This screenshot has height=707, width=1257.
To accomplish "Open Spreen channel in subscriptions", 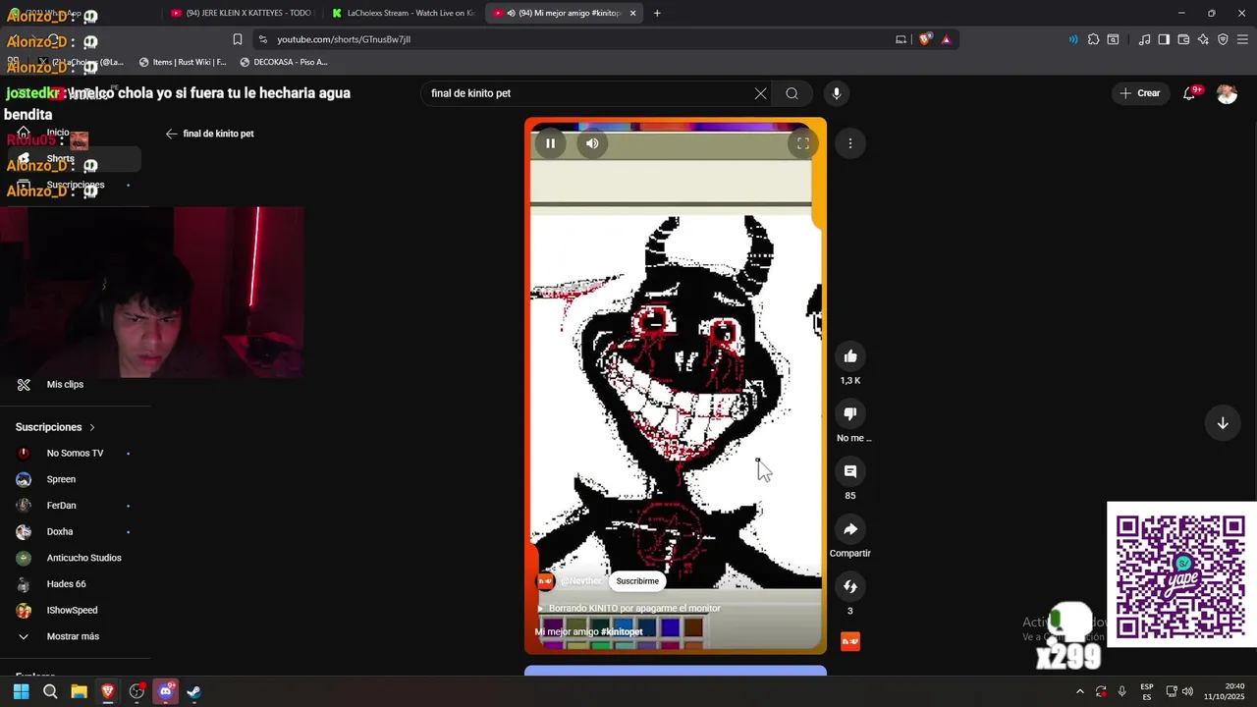I will point(61,479).
